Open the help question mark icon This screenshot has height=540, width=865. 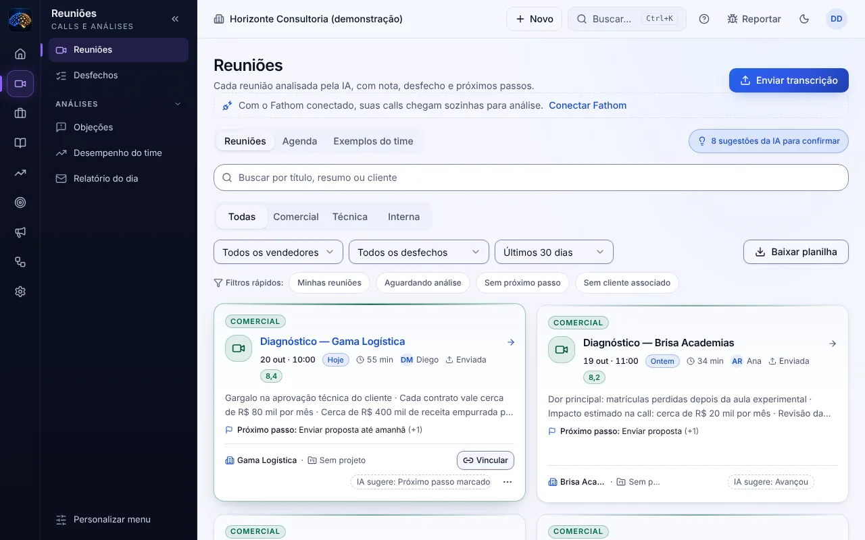(704, 19)
